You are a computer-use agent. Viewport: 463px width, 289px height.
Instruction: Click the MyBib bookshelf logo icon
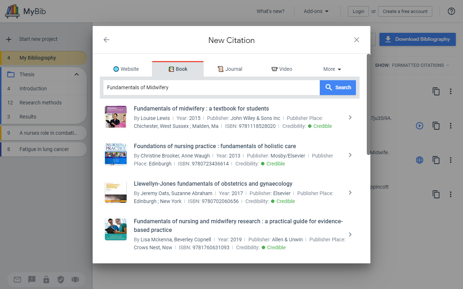[12, 11]
